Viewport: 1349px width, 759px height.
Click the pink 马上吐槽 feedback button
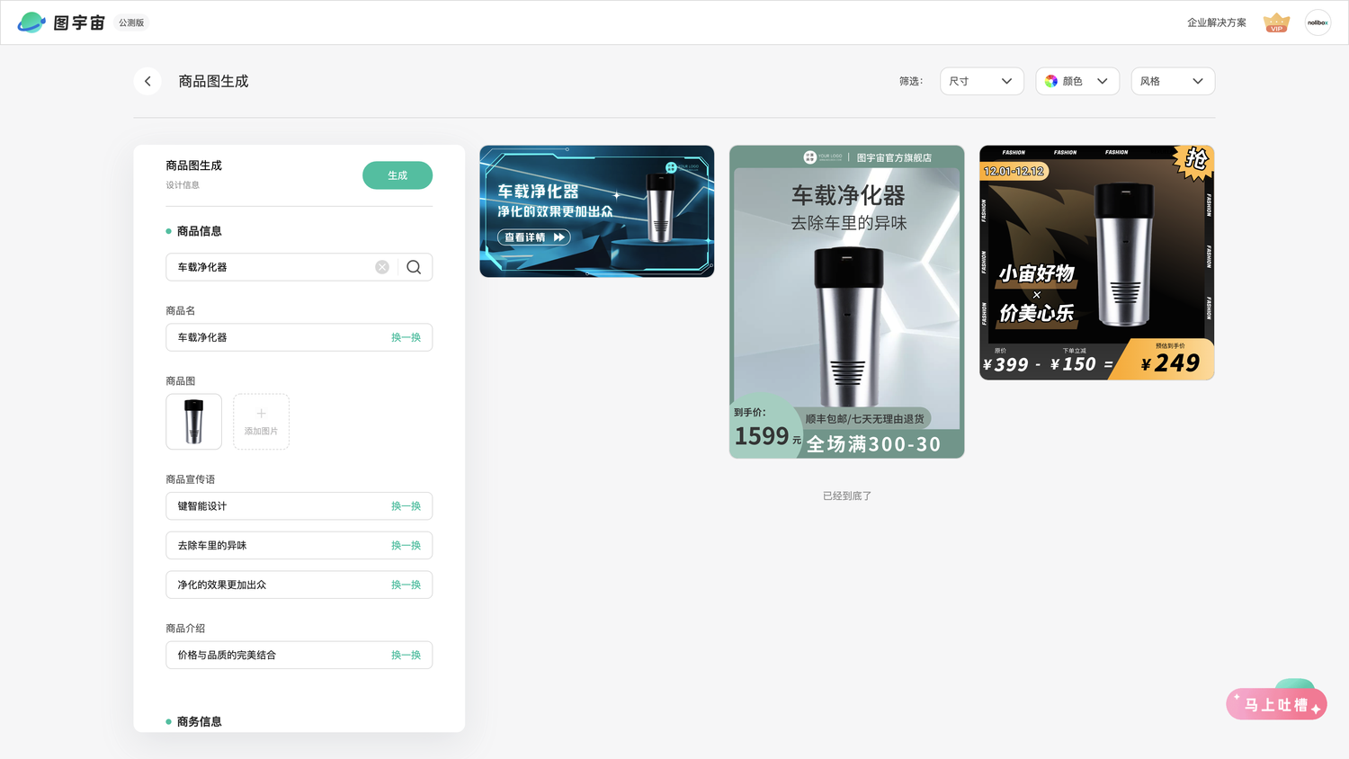(x=1276, y=704)
